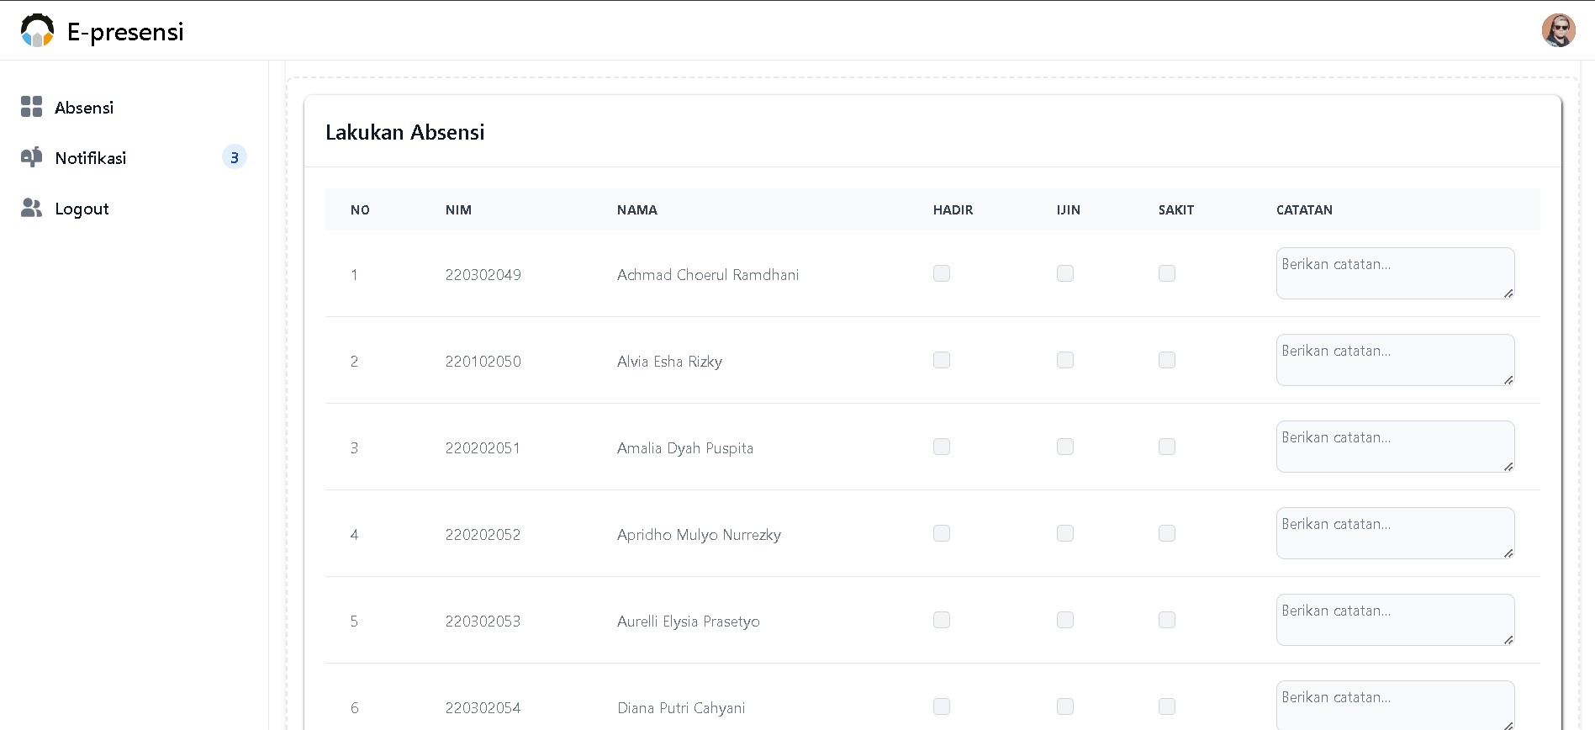Click the name Apridho Mulyo Nurrezky
The height and width of the screenshot is (730, 1595).
699,535
